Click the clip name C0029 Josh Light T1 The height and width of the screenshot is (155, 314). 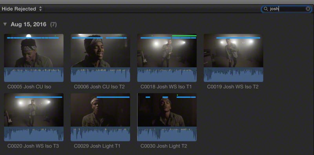point(97,146)
